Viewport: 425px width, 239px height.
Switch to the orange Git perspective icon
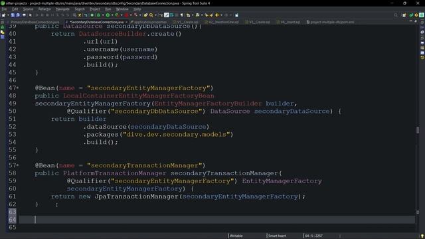(x=416, y=15)
